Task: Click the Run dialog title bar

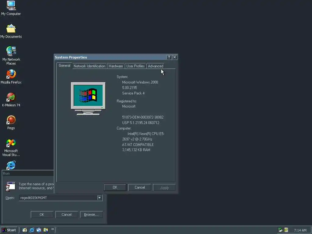Action: [x=28, y=173]
